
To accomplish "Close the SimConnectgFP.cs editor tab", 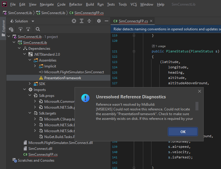I will (151, 21).
